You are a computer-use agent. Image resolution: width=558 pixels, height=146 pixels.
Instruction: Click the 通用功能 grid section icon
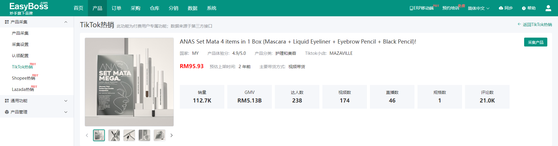[7, 101]
